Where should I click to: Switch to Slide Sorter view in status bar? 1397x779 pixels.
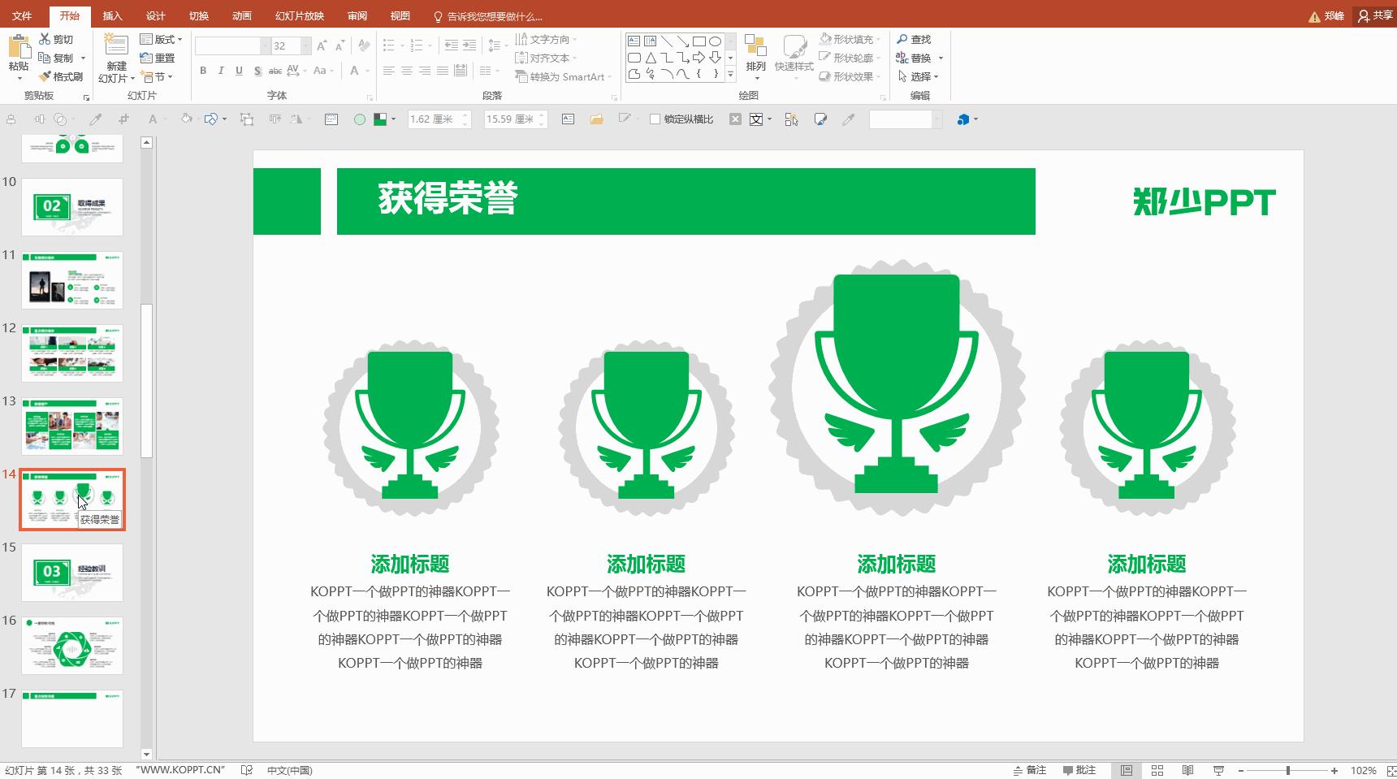[x=1157, y=770]
